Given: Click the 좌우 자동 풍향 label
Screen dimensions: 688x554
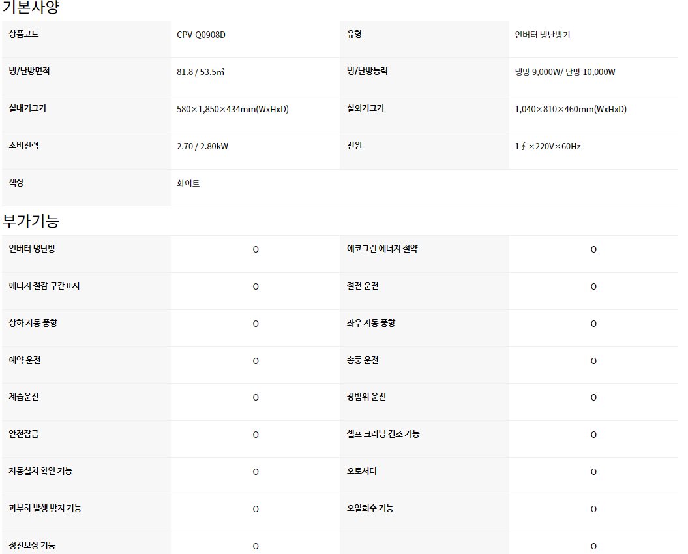Looking at the screenshot, I should click(371, 322).
